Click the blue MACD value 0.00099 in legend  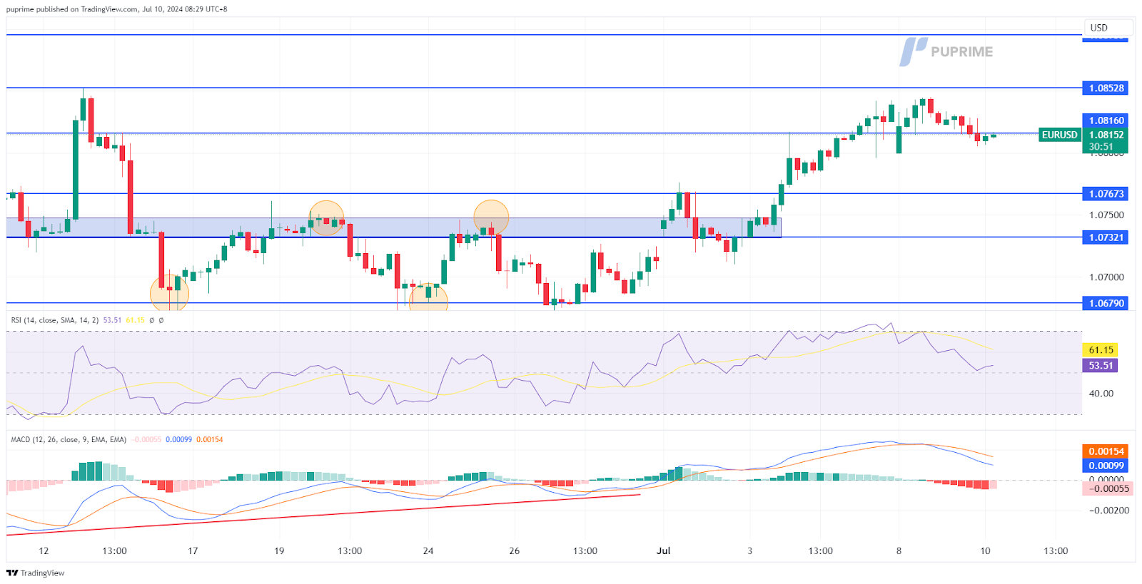(x=178, y=439)
